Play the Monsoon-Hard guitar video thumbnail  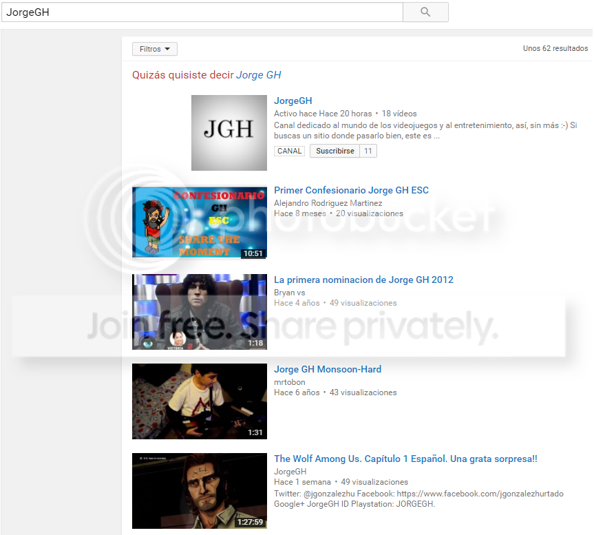pos(199,401)
